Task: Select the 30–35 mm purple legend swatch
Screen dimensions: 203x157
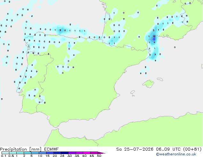Action: 72,153
